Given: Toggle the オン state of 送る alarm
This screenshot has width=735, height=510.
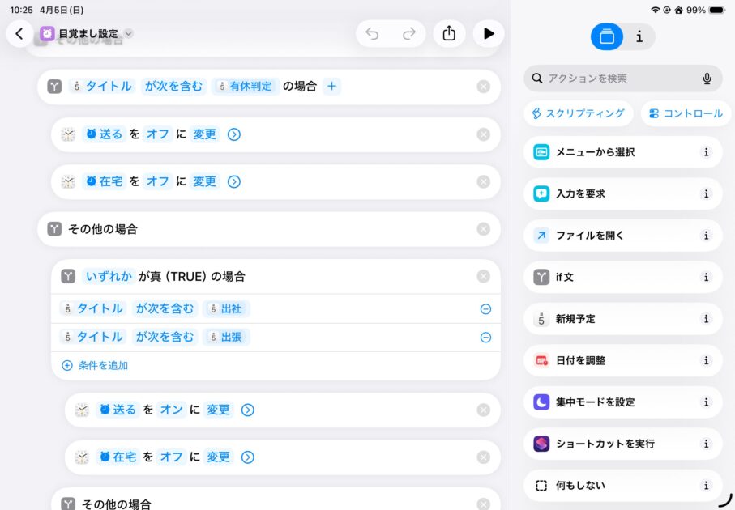Looking at the screenshot, I should 171,410.
